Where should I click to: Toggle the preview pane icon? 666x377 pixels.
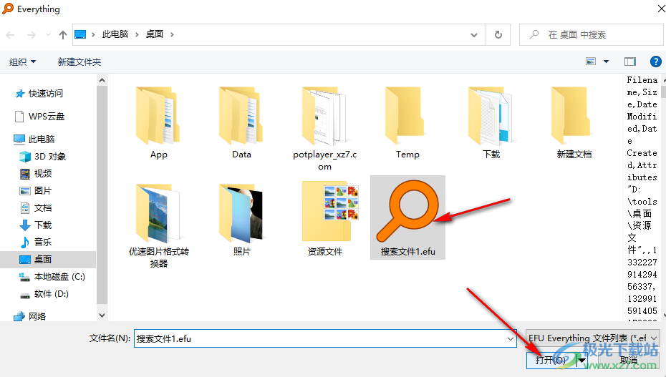click(630, 62)
